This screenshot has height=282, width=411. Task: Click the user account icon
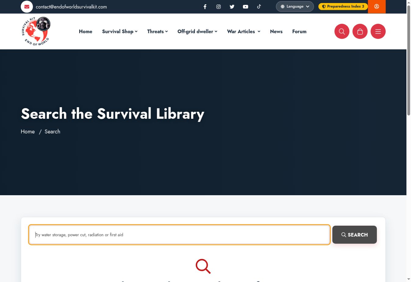377,6
